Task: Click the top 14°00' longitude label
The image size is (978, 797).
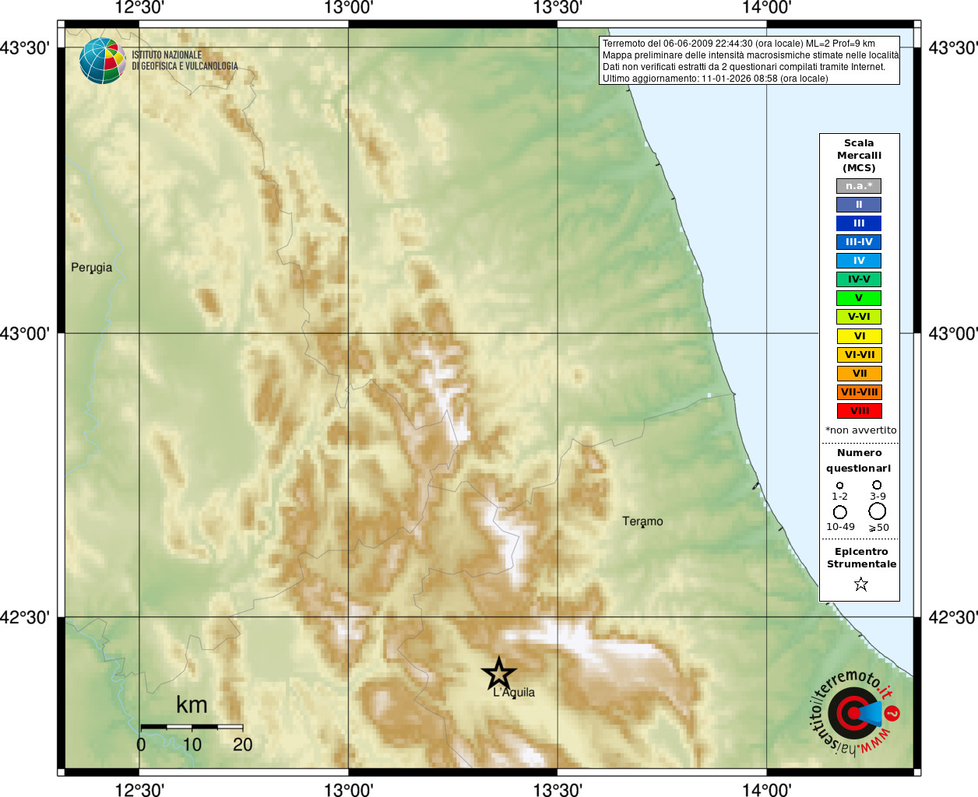Action: click(766, 8)
